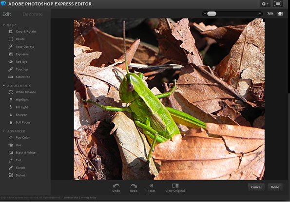This screenshot has width=290, height=202.
Task: Switch to the Edit tab
Action: [x=7, y=14]
